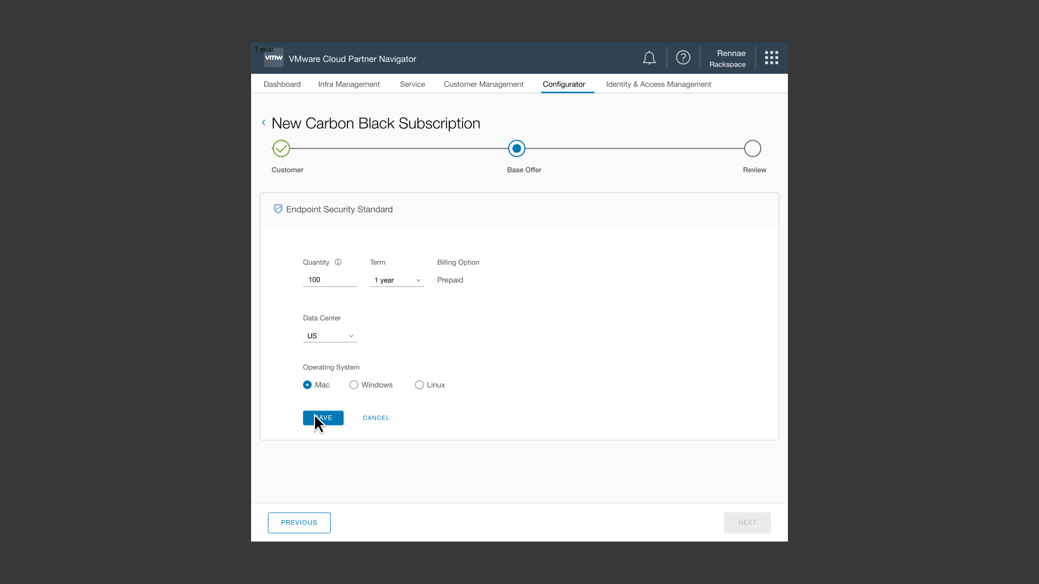Screen dimensions: 1039x584
Task: Click the Cancel link
Action: click(x=376, y=418)
